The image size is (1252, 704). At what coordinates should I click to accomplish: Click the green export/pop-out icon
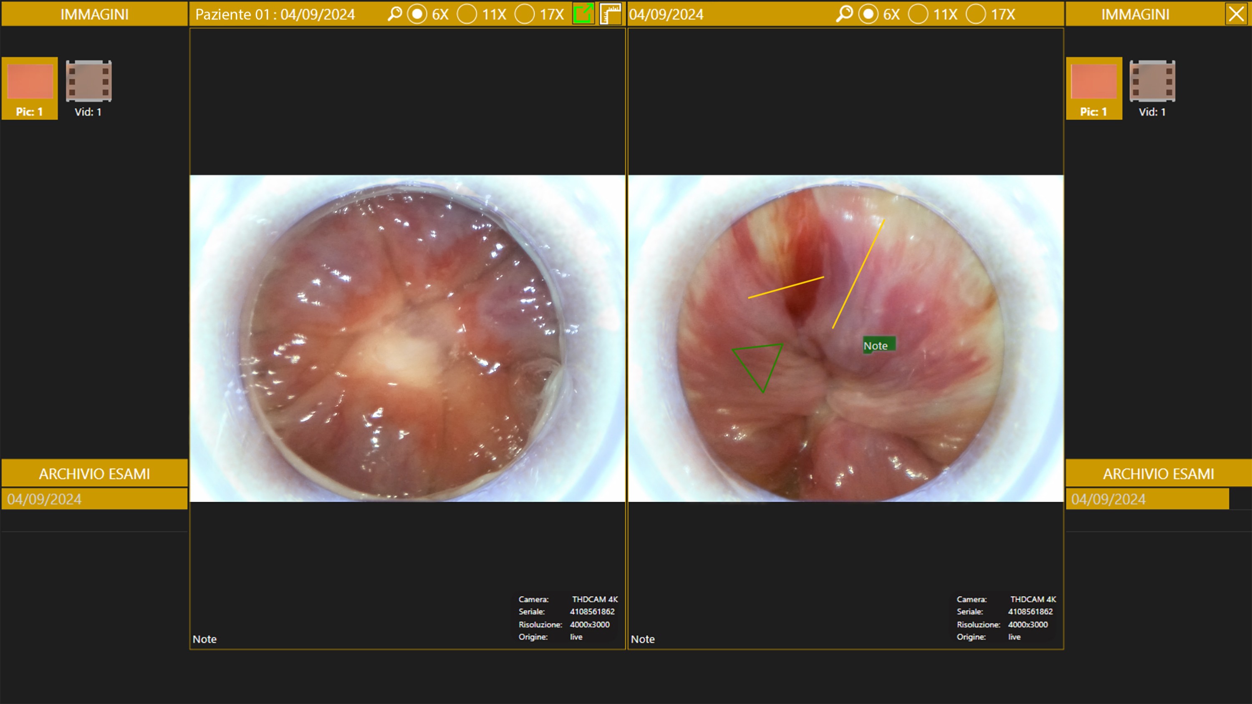tap(583, 14)
